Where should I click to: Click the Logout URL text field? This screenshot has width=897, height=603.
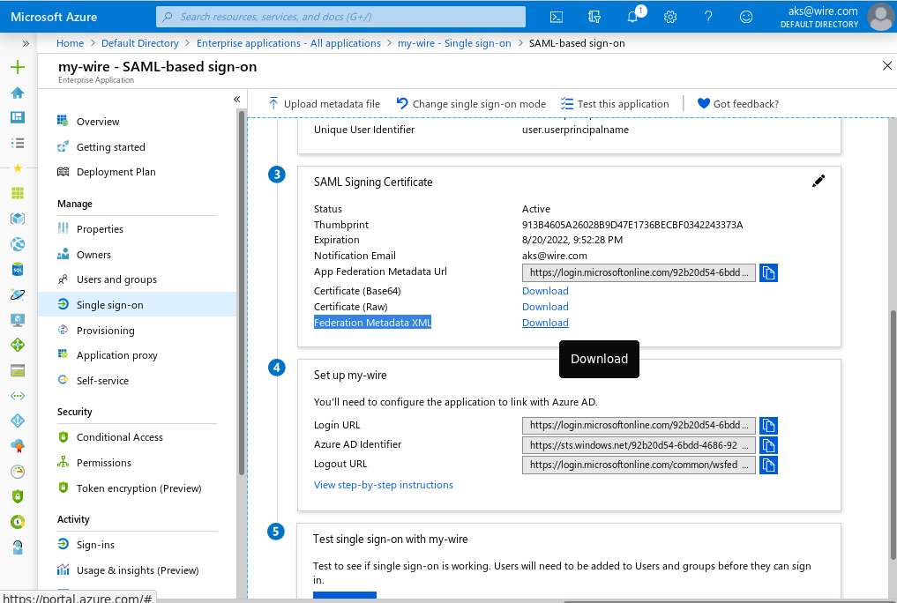click(x=639, y=465)
